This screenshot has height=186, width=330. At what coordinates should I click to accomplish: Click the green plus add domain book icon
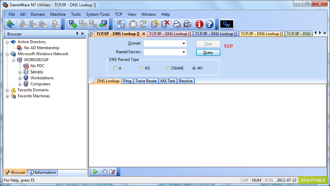11,24
